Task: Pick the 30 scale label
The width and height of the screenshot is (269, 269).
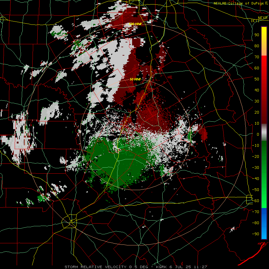Action: [257, 101]
